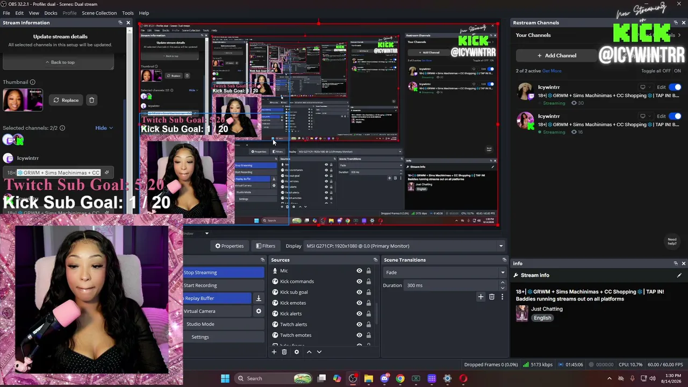688x387 pixels.
Task: Remove the selected source with the trash icon
Action: (284, 352)
